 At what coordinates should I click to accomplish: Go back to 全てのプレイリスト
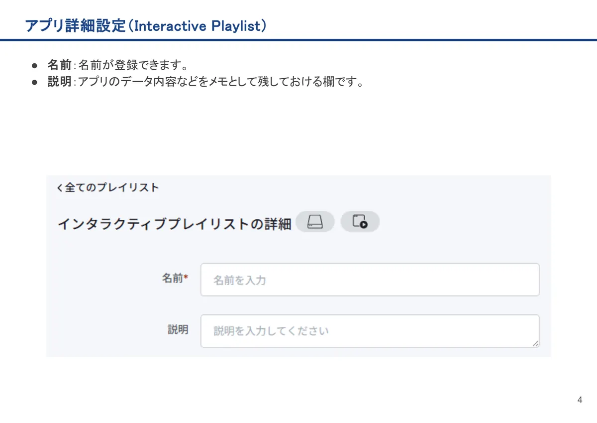(108, 188)
